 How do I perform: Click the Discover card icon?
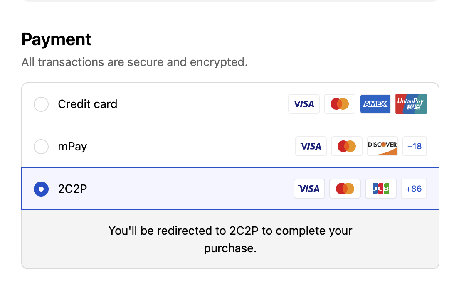[382, 146]
